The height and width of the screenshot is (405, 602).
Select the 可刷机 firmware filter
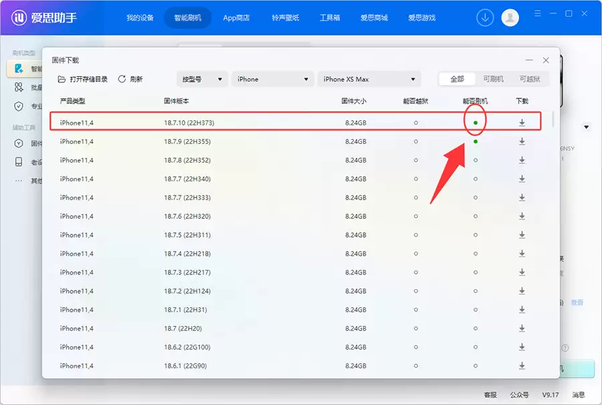(494, 79)
